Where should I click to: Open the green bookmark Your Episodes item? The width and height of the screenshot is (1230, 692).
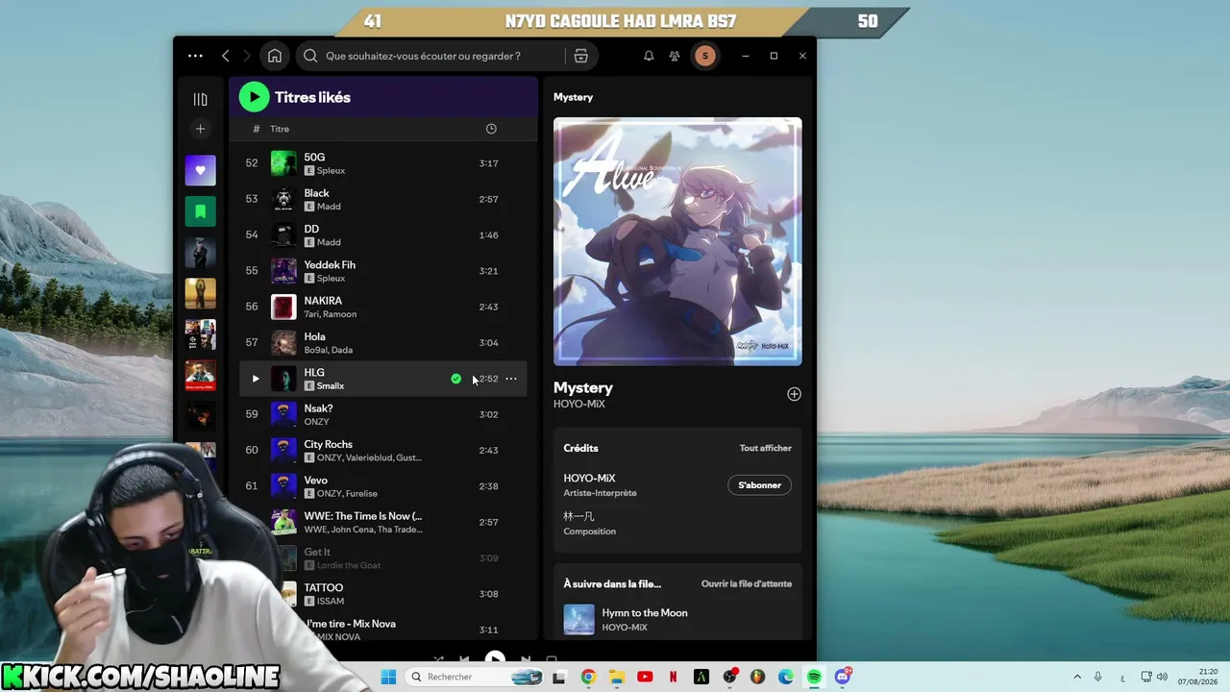click(x=201, y=211)
